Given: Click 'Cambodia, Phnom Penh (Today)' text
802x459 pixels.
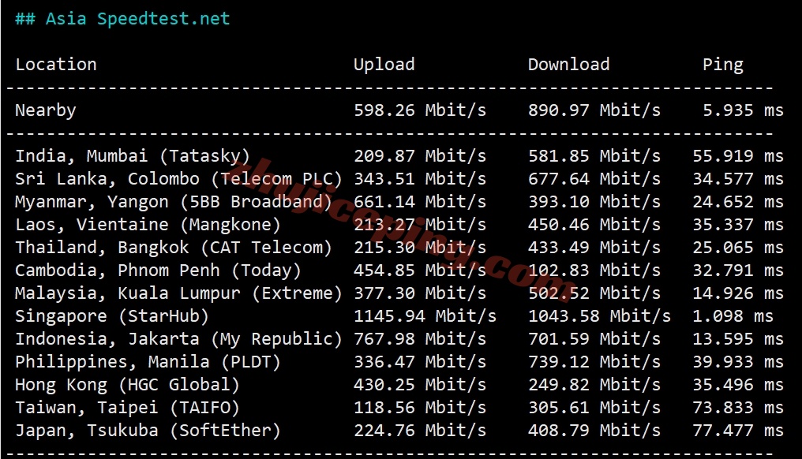Looking at the screenshot, I should tap(158, 271).
